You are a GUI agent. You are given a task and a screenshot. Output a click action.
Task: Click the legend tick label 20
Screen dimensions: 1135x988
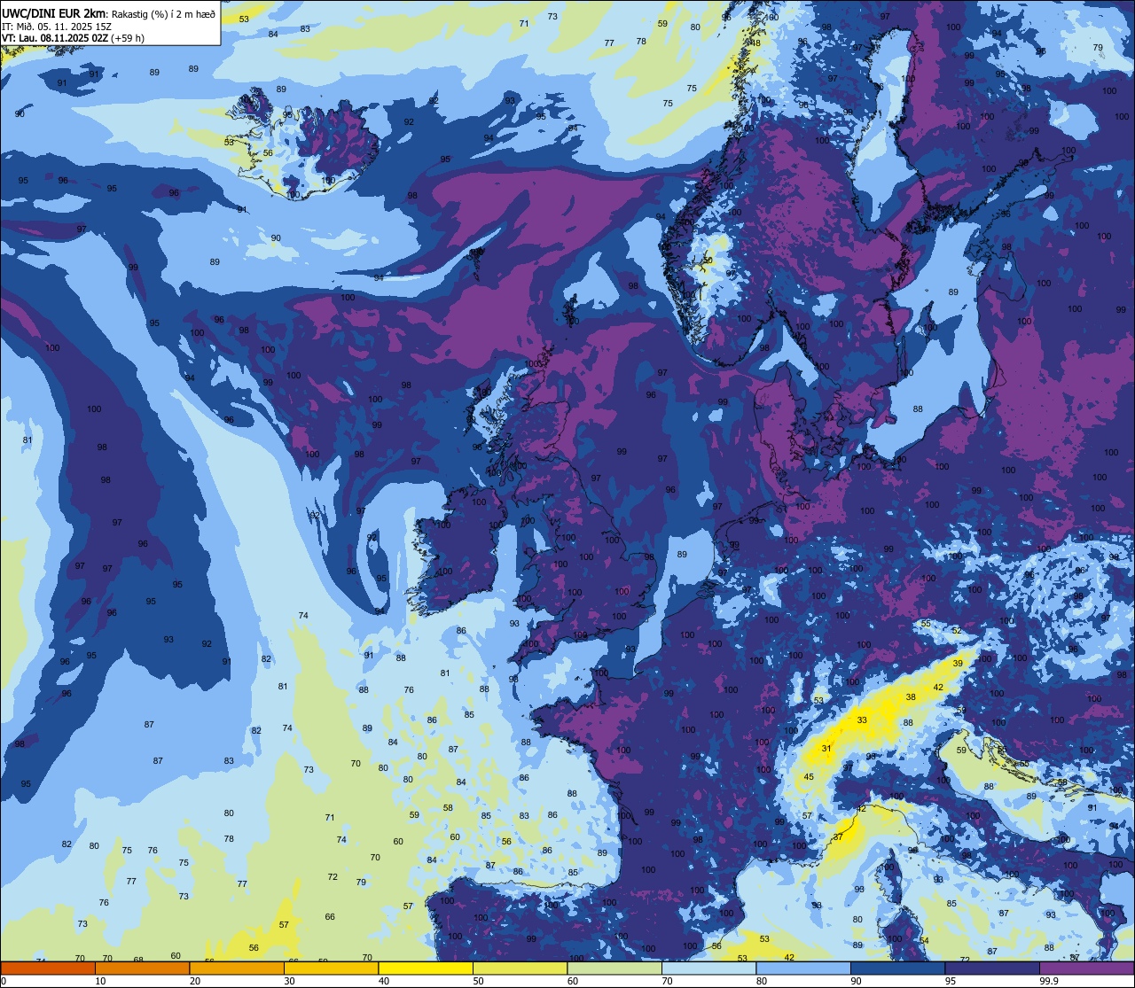pos(195,981)
